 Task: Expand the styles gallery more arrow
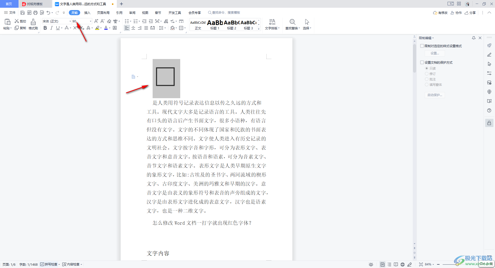(259, 29)
